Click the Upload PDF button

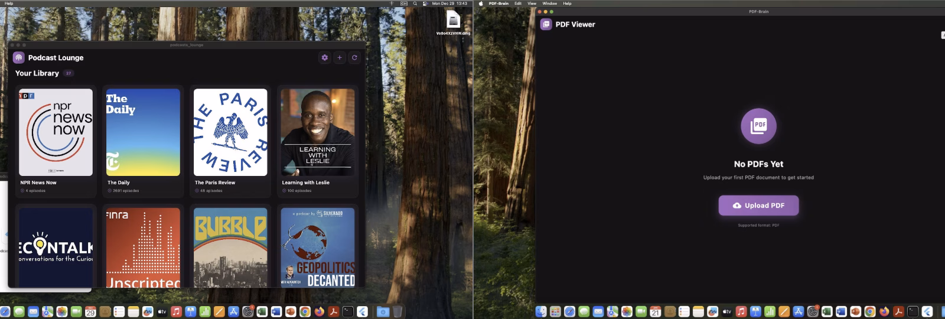pos(758,206)
